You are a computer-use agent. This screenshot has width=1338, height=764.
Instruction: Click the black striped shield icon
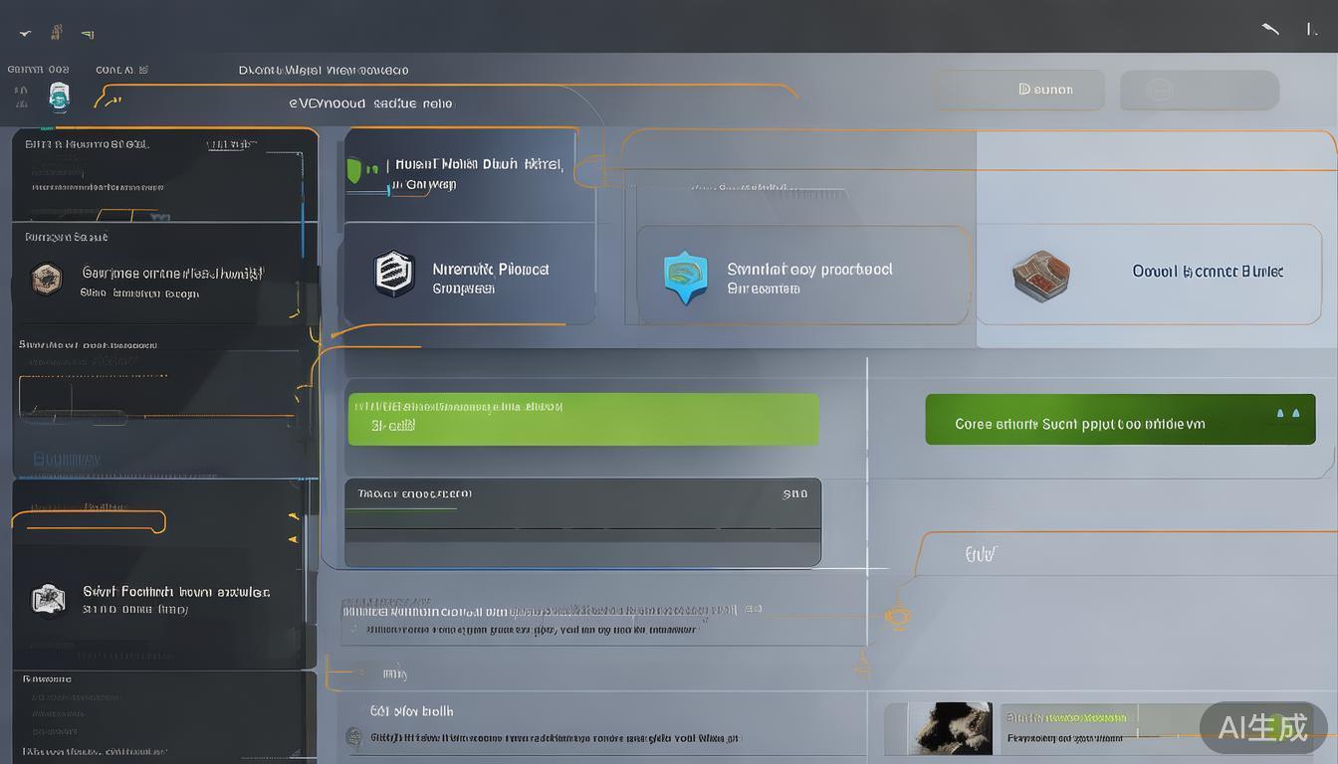[393, 274]
